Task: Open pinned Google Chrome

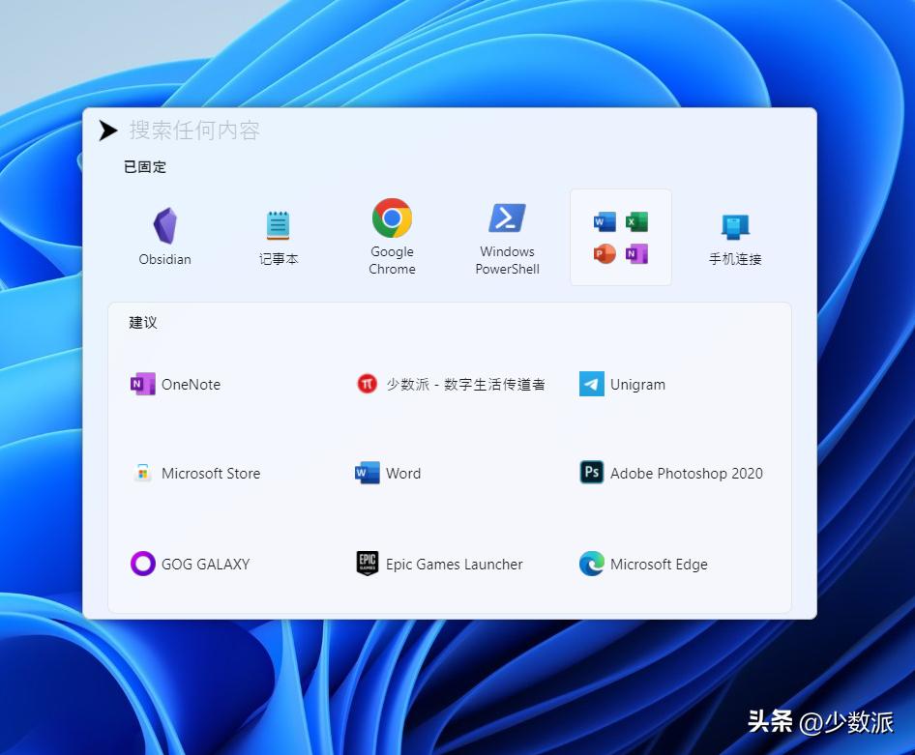Action: pyautogui.click(x=392, y=236)
